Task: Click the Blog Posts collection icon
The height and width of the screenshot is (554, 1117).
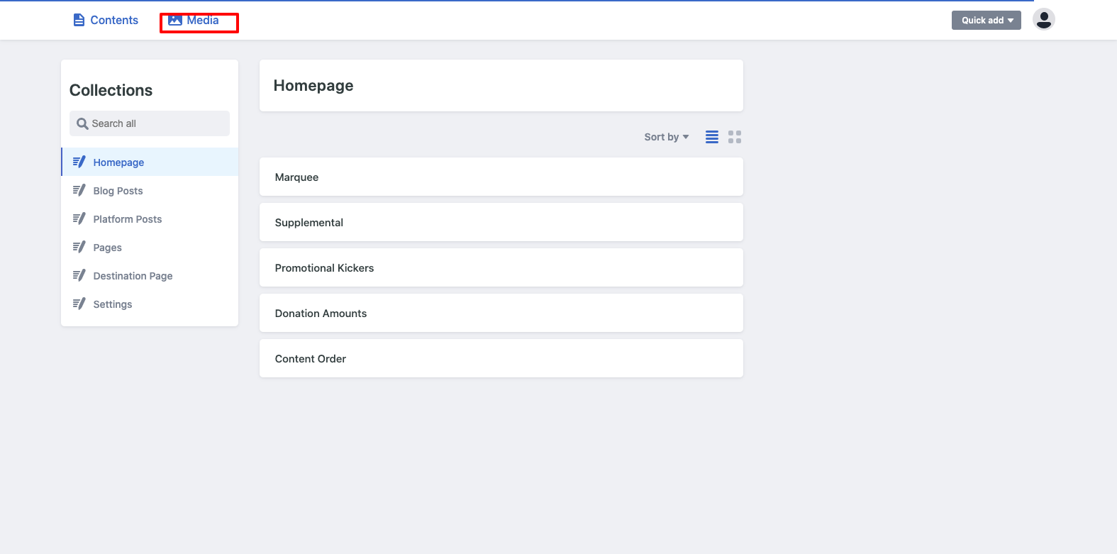Action: pyautogui.click(x=79, y=190)
